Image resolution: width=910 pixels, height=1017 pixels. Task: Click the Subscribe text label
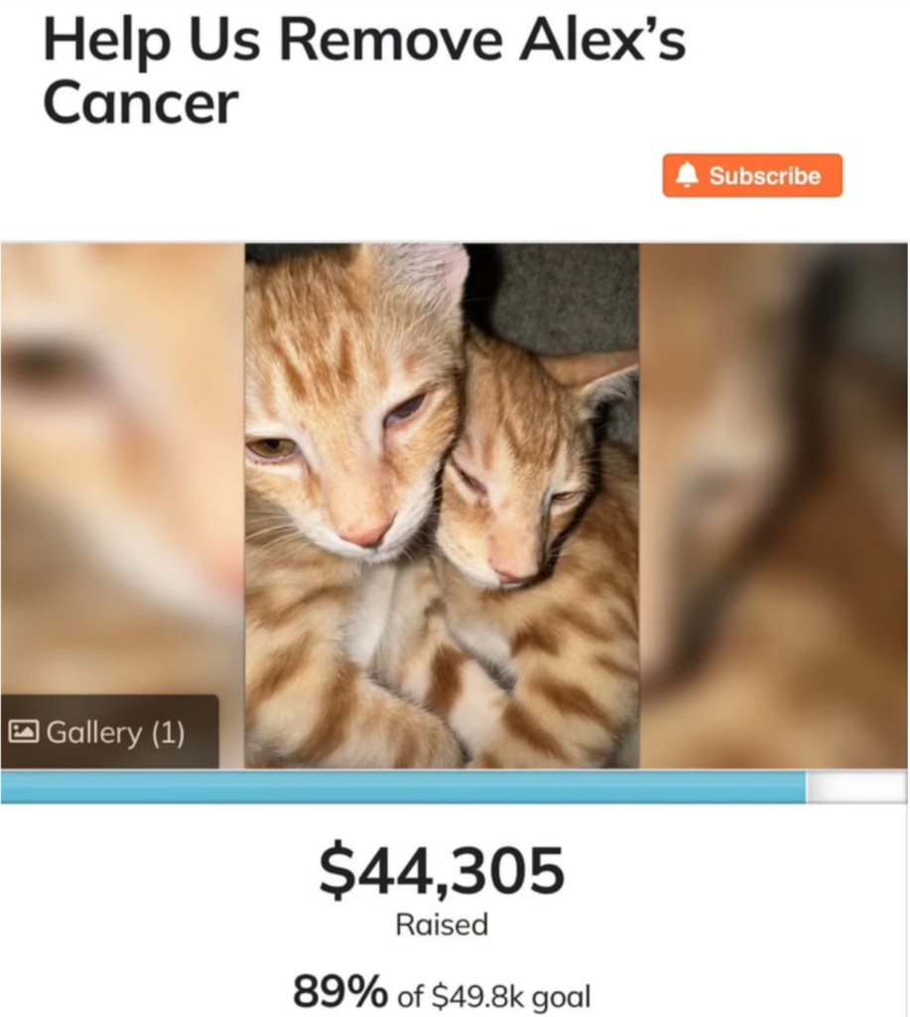pyautogui.click(x=765, y=176)
